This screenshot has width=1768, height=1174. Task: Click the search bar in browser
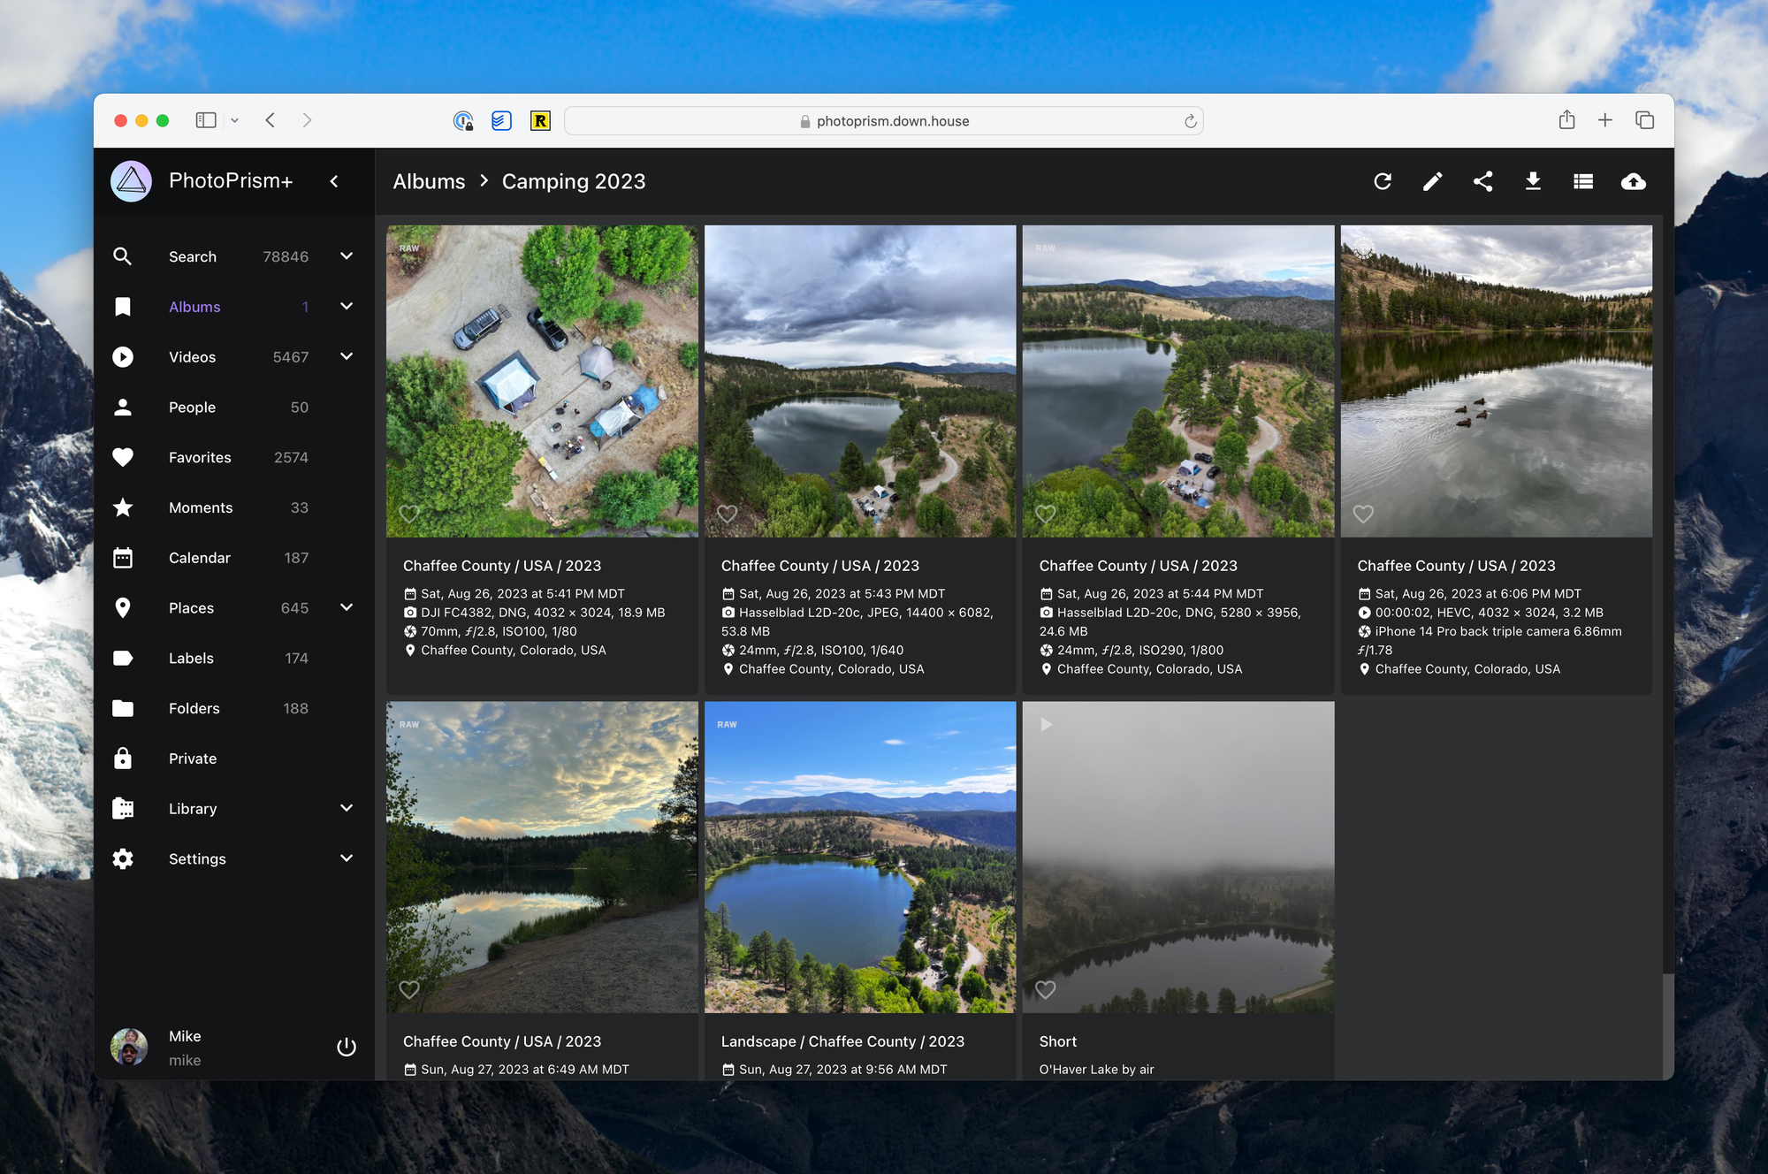tap(884, 119)
